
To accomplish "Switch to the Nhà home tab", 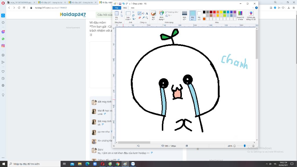I will 125,8.
